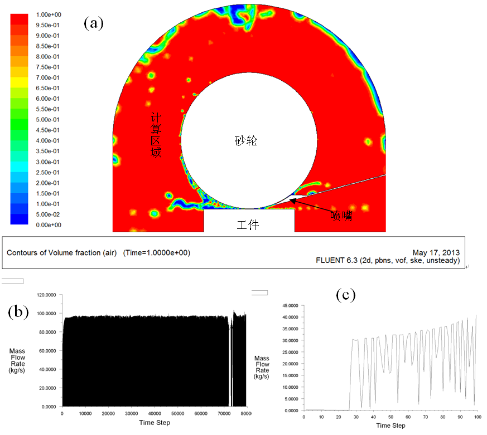Click the 工件 workpiece label
This screenshot has height=435, width=487.
248,225
